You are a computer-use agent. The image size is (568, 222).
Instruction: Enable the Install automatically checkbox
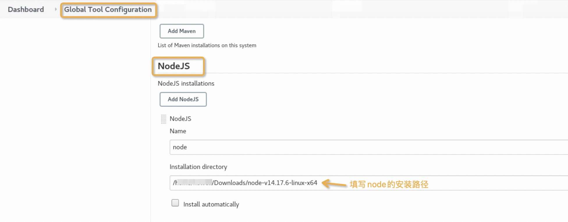click(x=175, y=203)
